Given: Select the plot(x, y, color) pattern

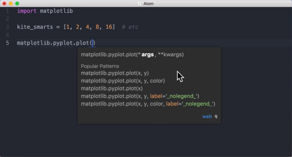Looking at the screenshot, I should [x=123, y=81].
